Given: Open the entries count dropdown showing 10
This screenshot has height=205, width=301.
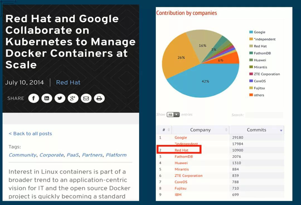Looking at the screenshot, I should tap(173, 115).
